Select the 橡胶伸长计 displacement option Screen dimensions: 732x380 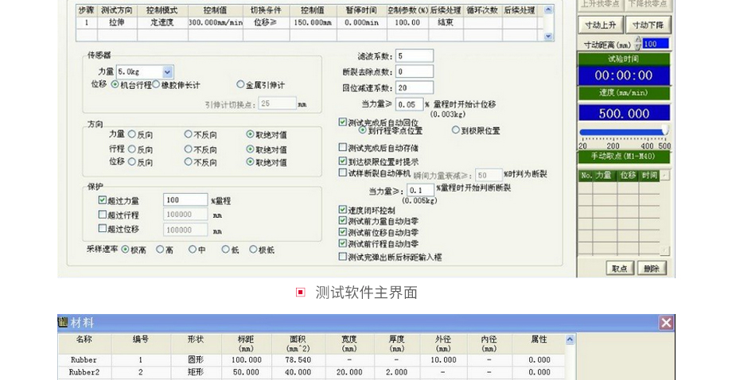coord(155,84)
